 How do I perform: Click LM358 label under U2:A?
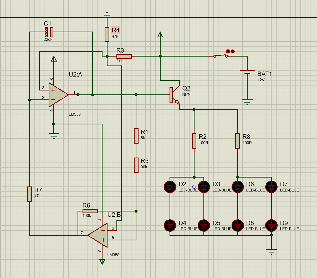click(75, 114)
